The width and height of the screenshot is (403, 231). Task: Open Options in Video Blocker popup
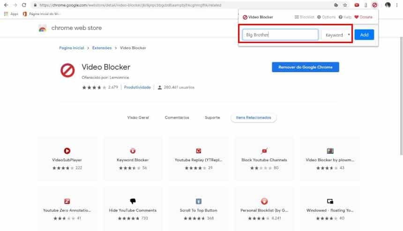[327, 17]
